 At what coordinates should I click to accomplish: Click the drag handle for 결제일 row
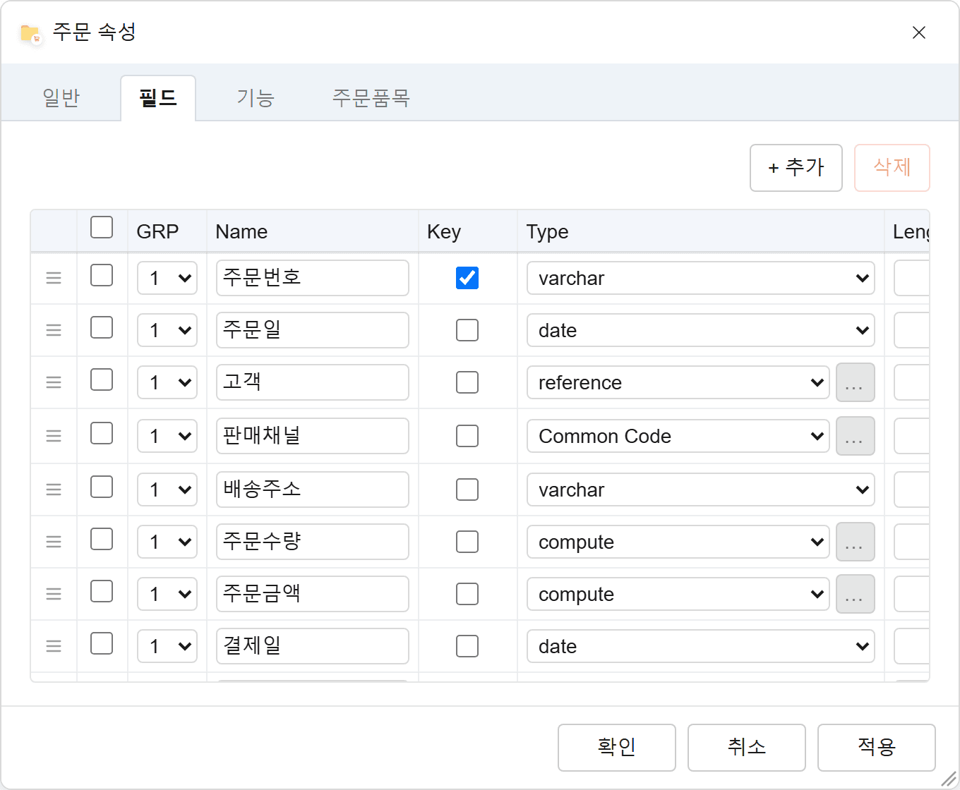pos(54,646)
